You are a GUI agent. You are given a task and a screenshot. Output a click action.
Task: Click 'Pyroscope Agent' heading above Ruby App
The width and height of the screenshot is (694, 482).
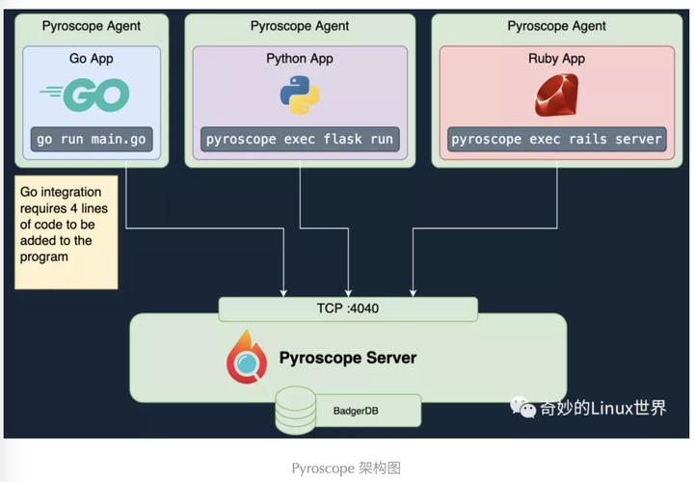[x=556, y=26]
